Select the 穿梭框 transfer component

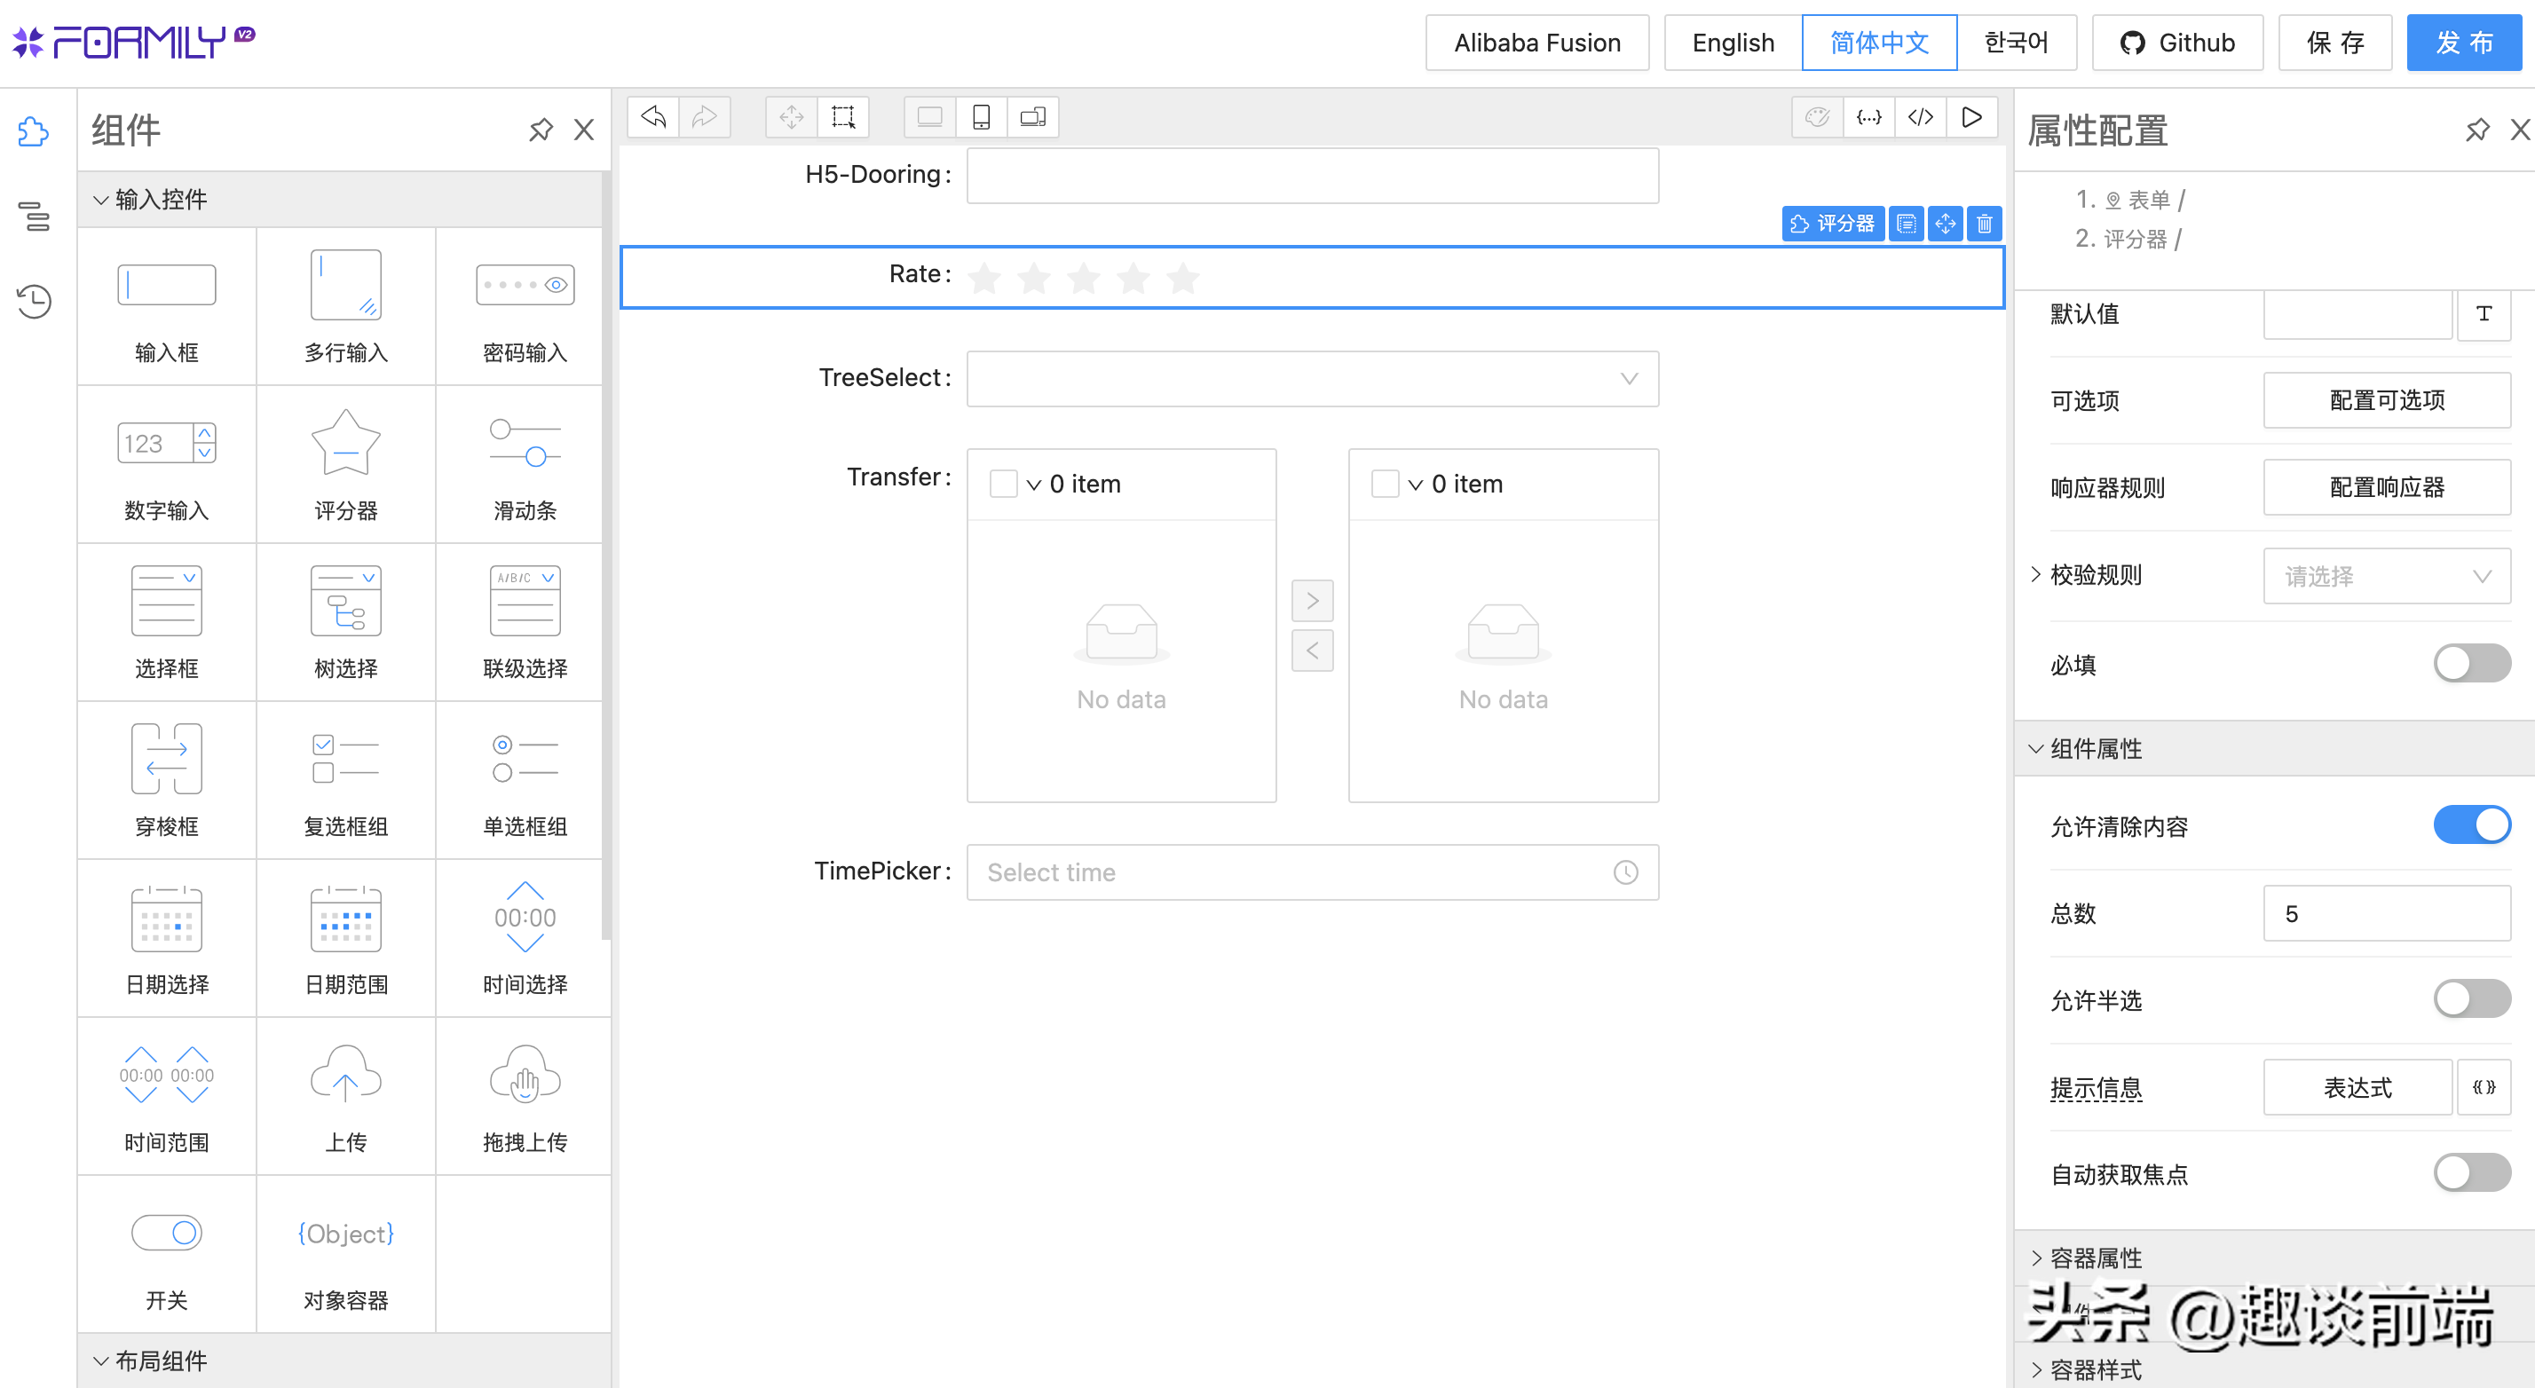pyautogui.click(x=166, y=780)
